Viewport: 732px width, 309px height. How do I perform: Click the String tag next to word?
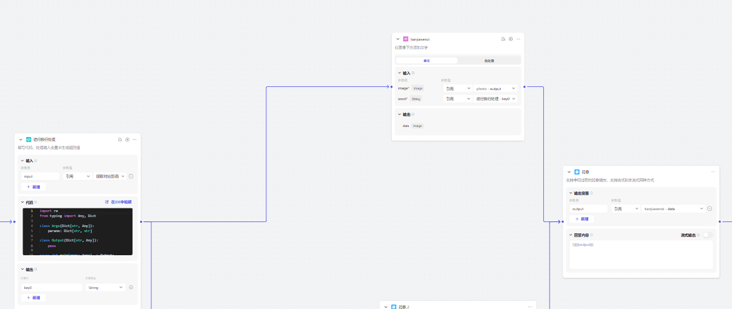pos(416,99)
